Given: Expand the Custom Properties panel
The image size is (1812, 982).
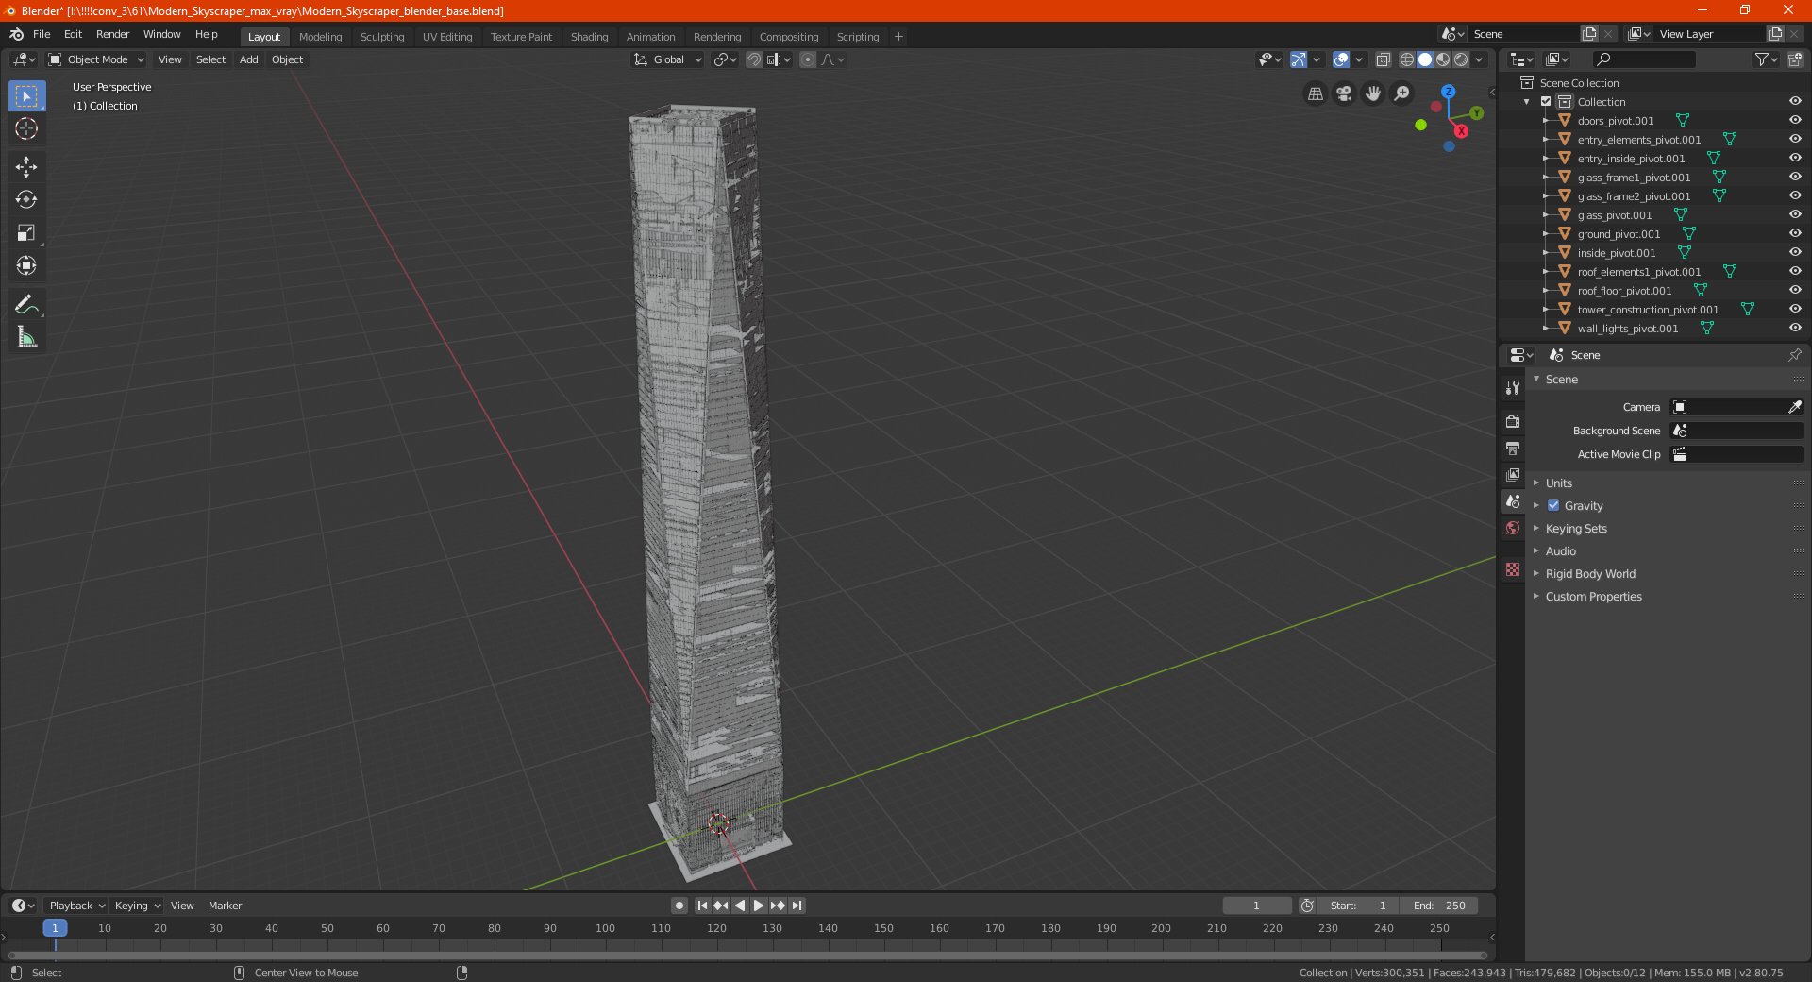Looking at the screenshot, I should [1593, 597].
